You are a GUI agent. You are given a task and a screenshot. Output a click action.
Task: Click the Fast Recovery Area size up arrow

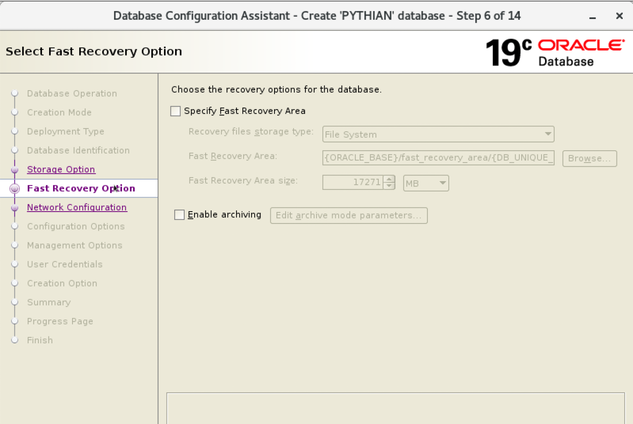[x=389, y=179]
